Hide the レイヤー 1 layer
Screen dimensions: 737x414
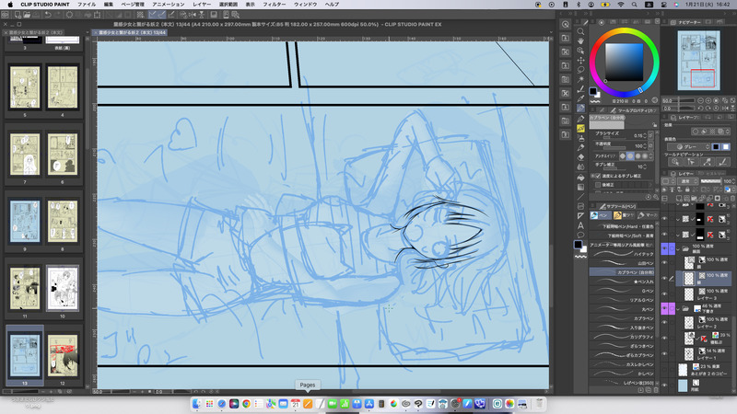[x=664, y=353]
